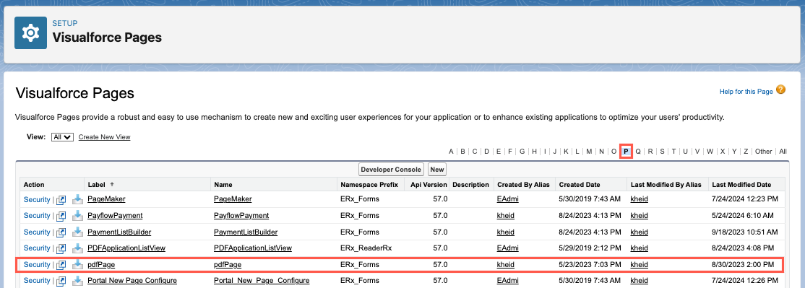This screenshot has height=288, width=805.
Task: Sort by the Label column header
Action: point(96,185)
